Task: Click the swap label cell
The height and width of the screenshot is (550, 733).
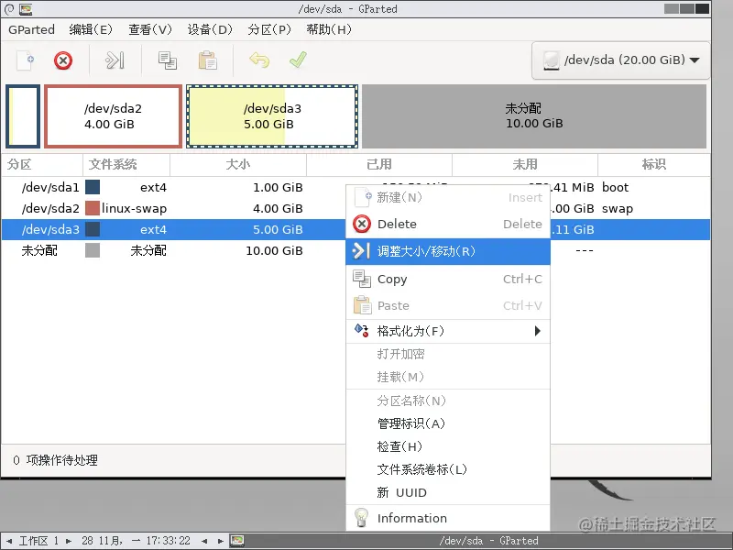Action: point(617,209)
